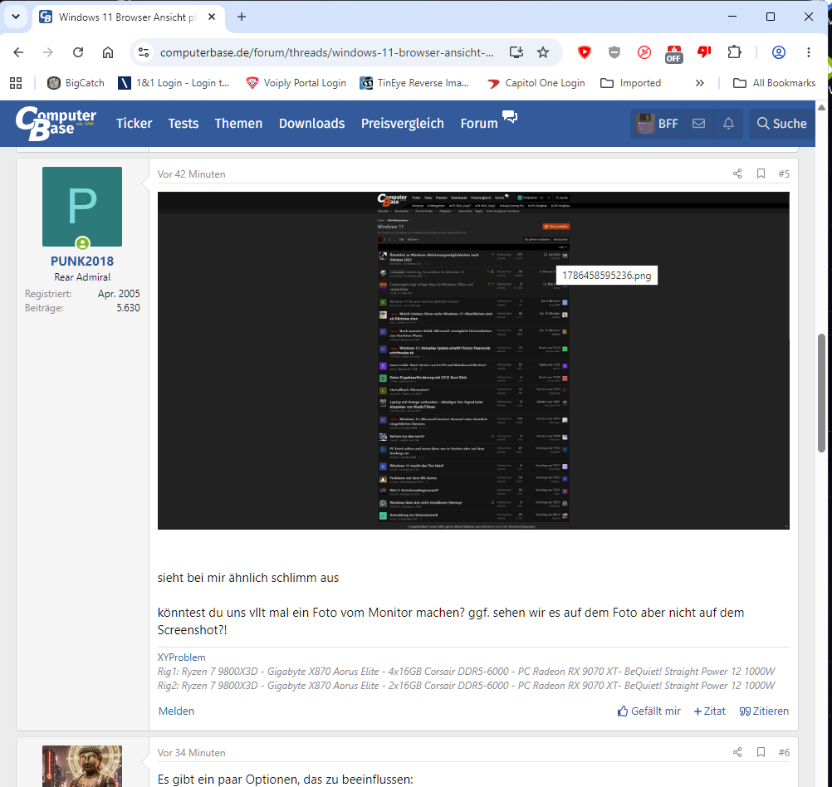Open the red circular slash extension
Screen dimensions: 832x787
pyautogui.click(x=644, y=52)
